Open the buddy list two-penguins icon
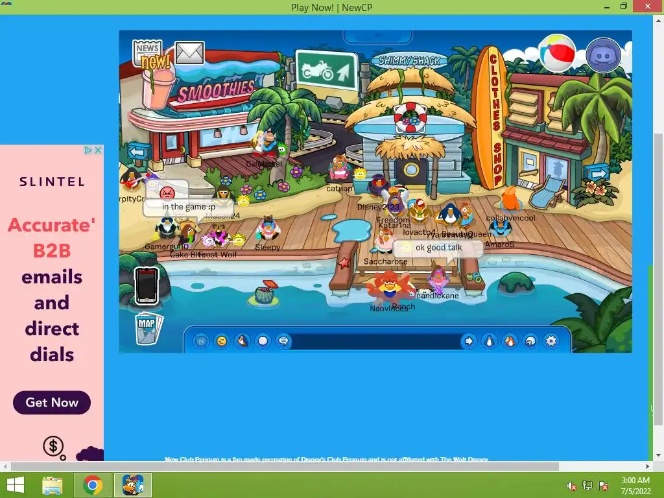This screenshot has width=664, height=498. [510, 341]
